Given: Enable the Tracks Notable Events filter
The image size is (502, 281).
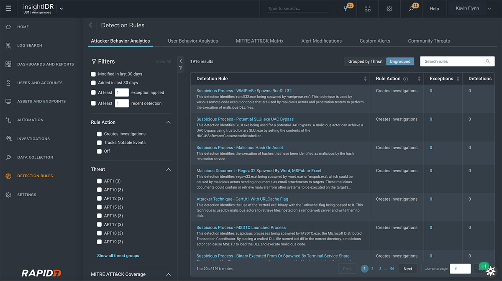Looking at the screenshot, I should point(99,143).
